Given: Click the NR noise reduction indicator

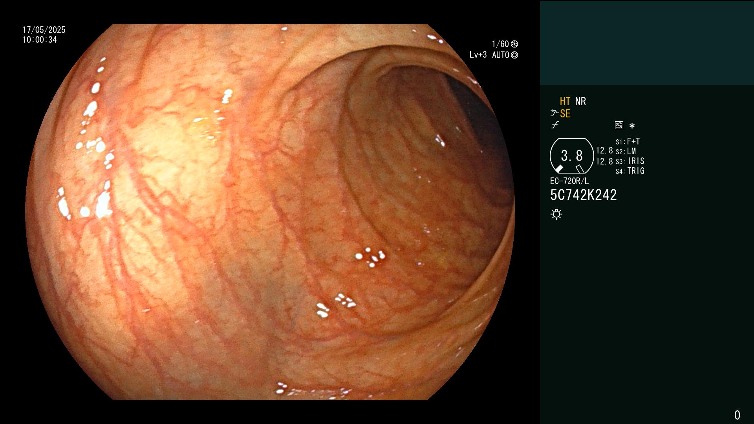Looking at the screenshot, I should 580,101.
